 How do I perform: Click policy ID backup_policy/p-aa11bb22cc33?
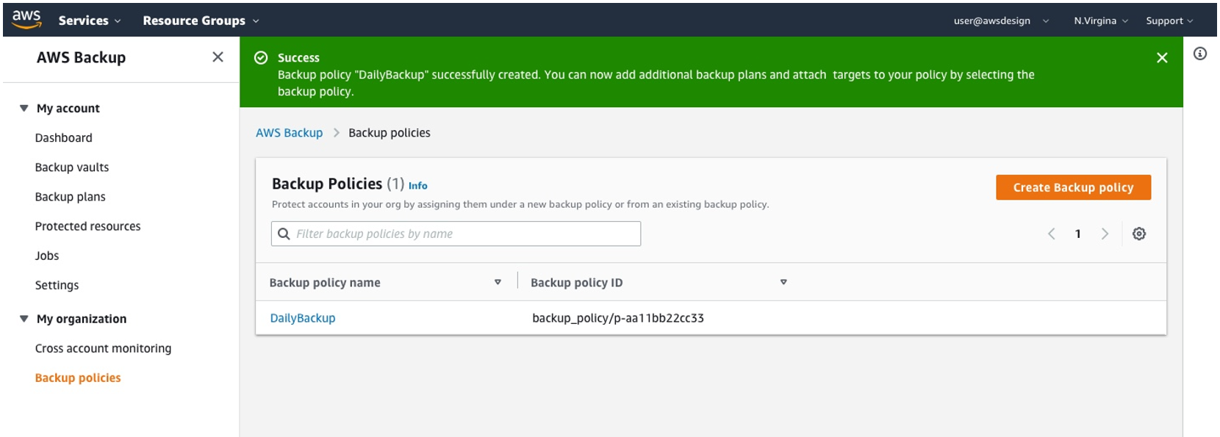tap(618, 318)
